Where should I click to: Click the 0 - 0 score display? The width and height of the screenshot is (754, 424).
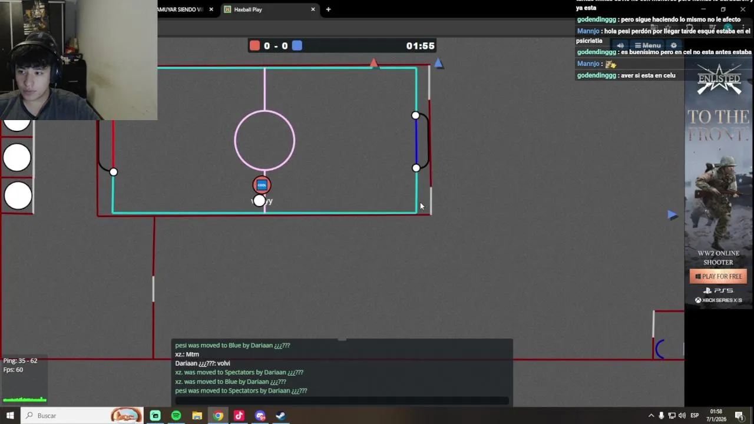pos(276,46)
